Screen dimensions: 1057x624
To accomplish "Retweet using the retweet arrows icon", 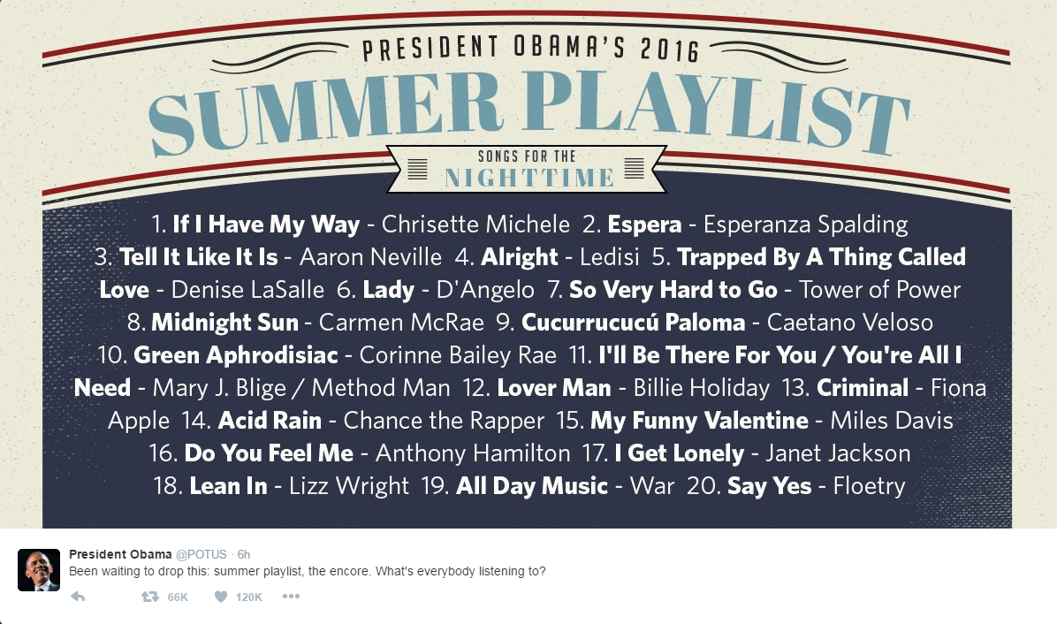I will (149, 597).
